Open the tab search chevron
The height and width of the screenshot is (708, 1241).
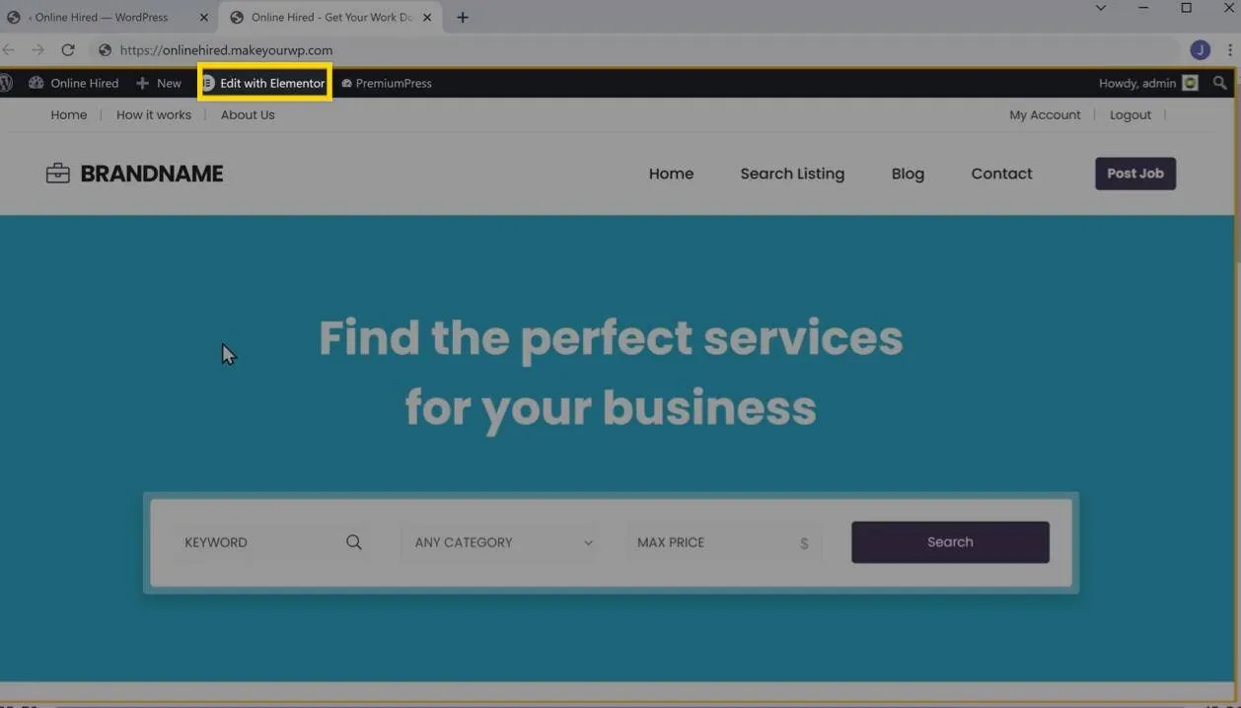click(1100, 8)
